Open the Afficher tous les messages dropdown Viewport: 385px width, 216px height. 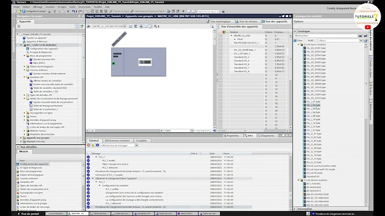click(136, 145)
